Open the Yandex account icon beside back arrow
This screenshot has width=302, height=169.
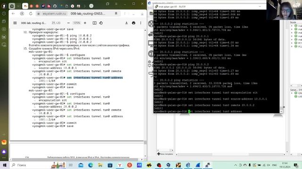pos(22,14)
